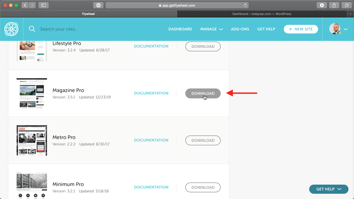Open Magazine Pro documentation
This screenshot has width=354, height=199.
click(x=151, y=93)
